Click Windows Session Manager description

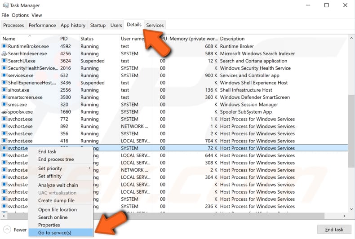pyautogui.click(x=249, y=104)
